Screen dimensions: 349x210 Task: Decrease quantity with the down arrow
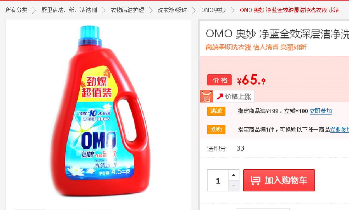[234, 186]
